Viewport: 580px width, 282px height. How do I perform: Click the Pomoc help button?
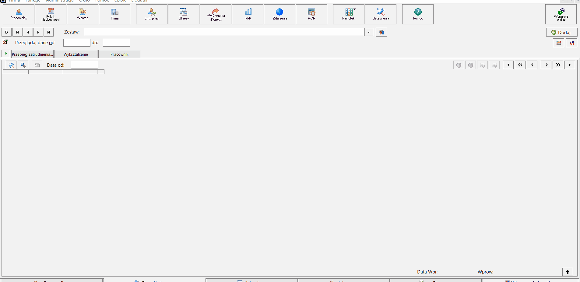[418, 14]
